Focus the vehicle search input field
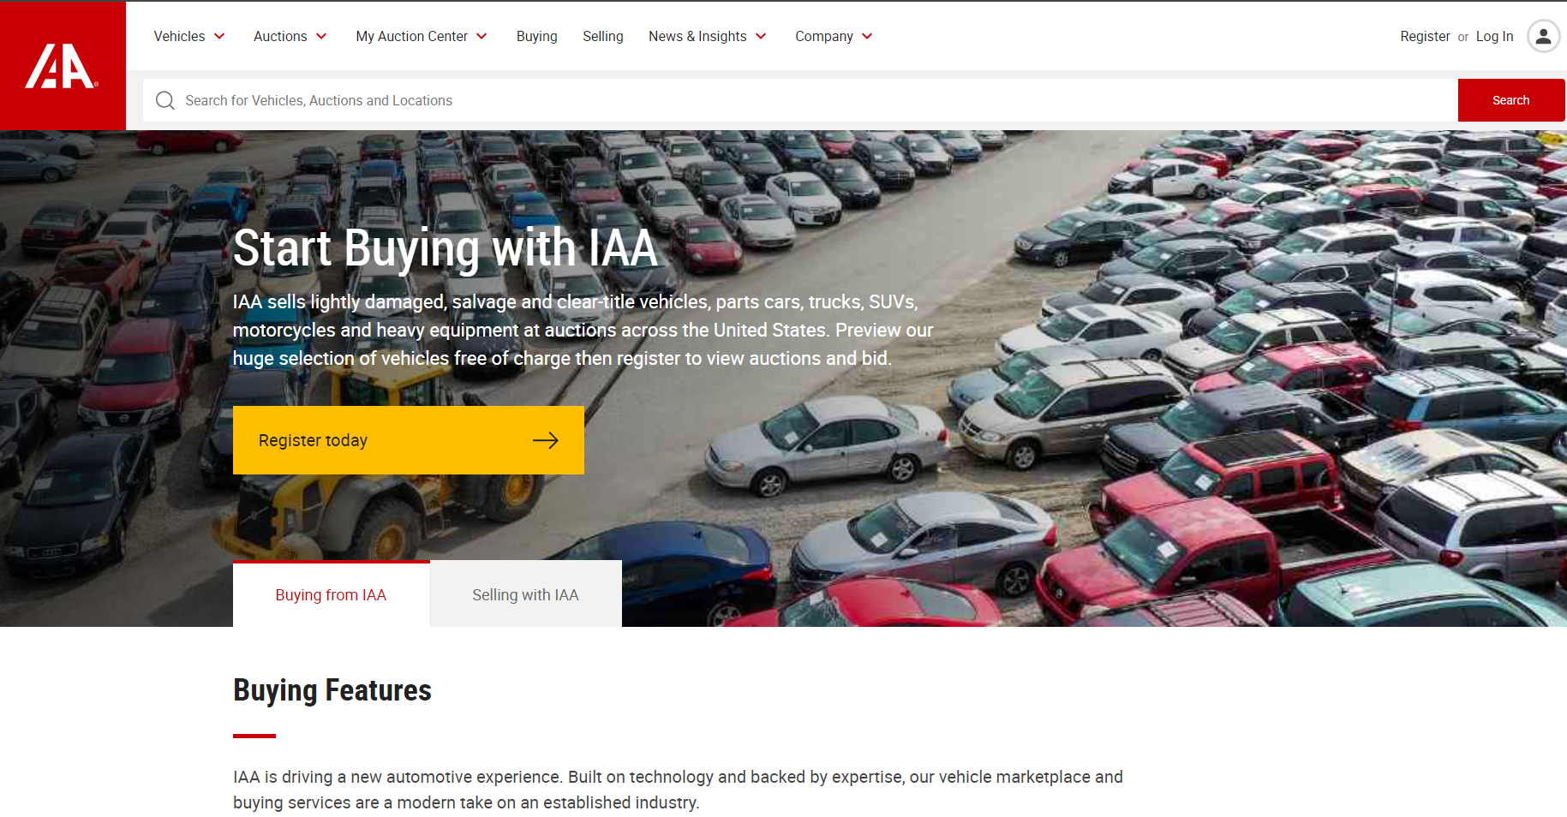This screenshot has height=817, width=1567. [x=800, y=100]
